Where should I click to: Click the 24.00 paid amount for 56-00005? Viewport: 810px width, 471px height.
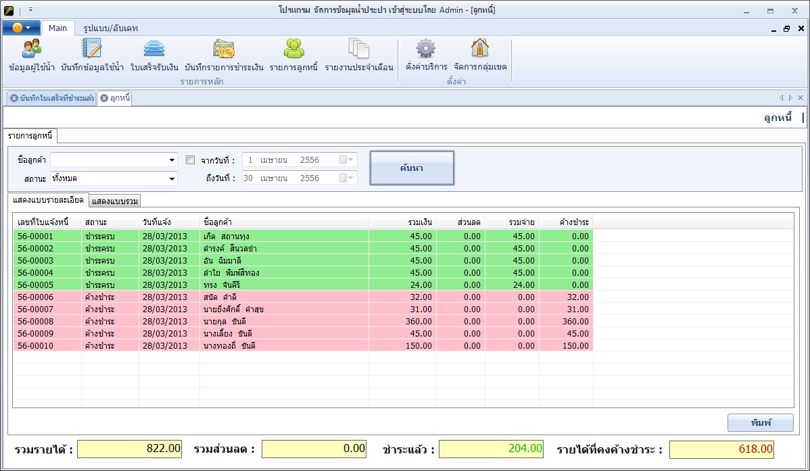523,284
